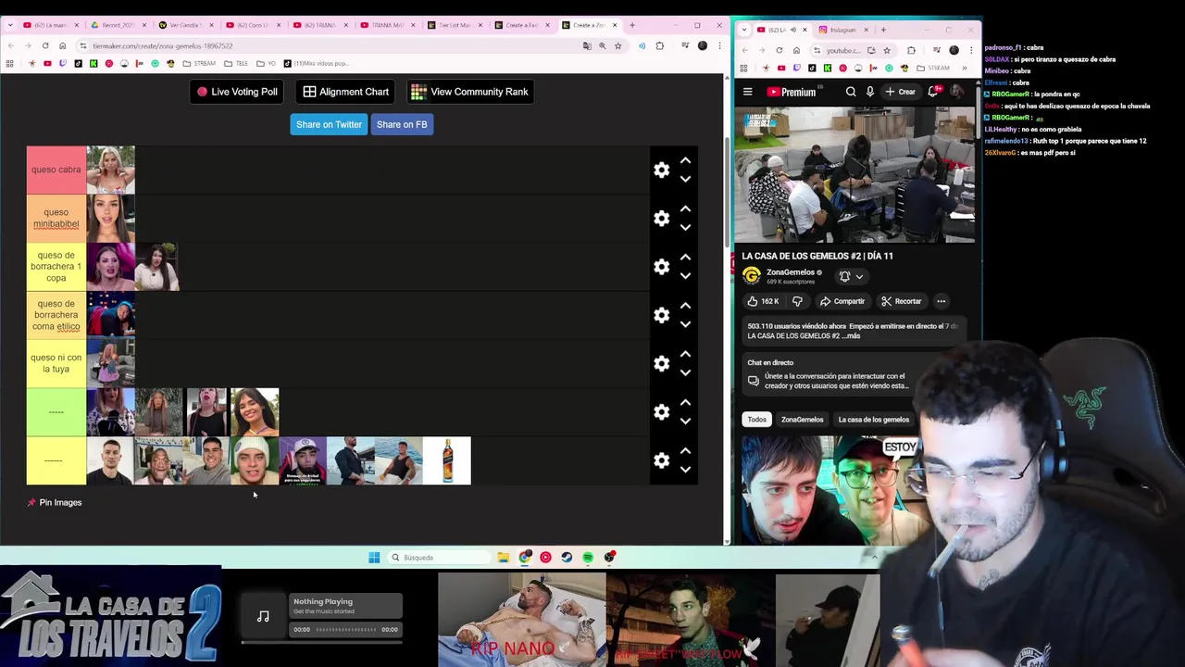Select Todos filter chip

click(757, 420)
